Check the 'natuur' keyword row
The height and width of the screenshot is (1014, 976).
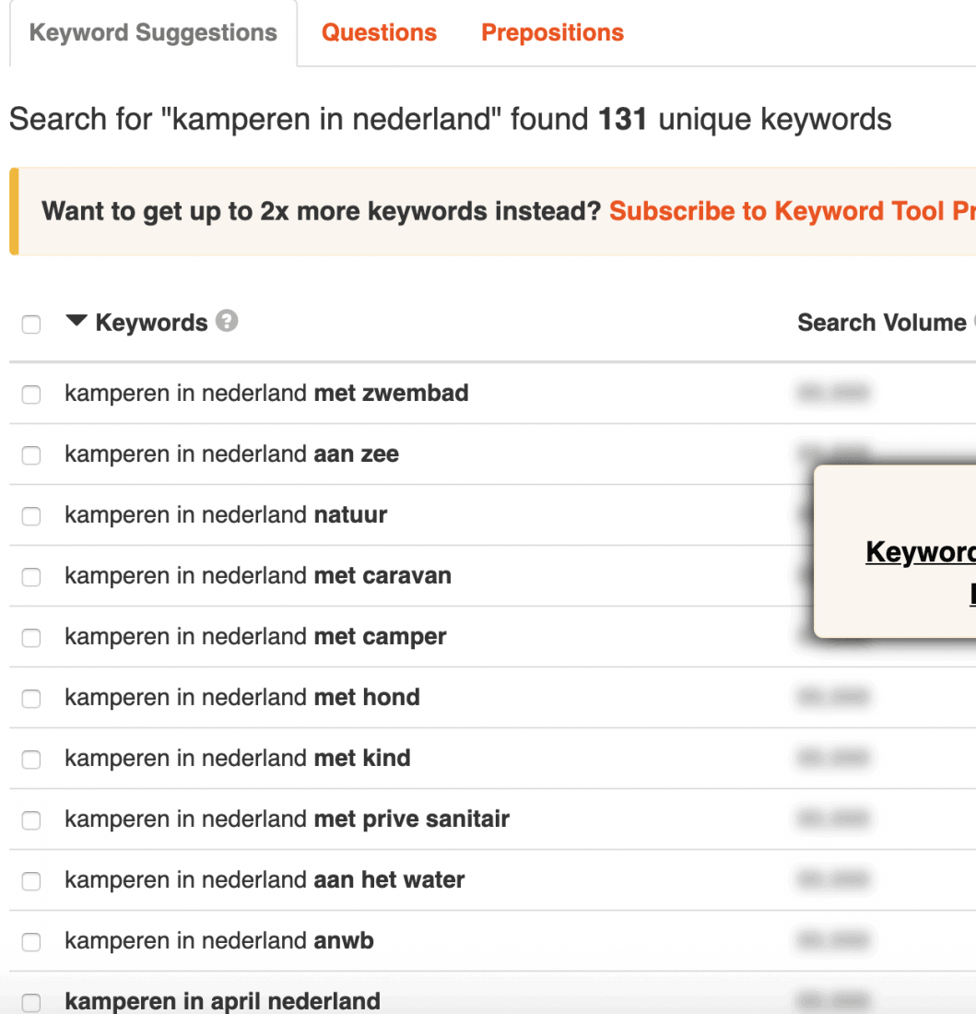[31, 516]
